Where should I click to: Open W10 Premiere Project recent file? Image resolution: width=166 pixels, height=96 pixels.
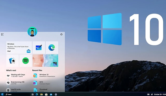41,83
